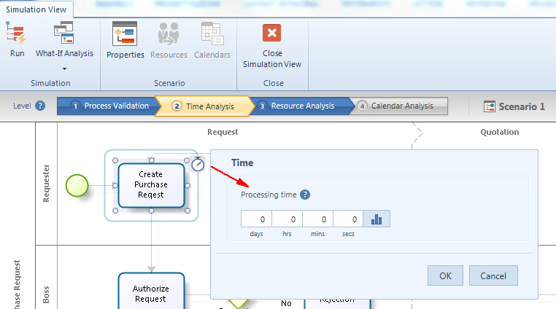556x309 pixels.
Task: Click the Request phase header
Action: 223,132
